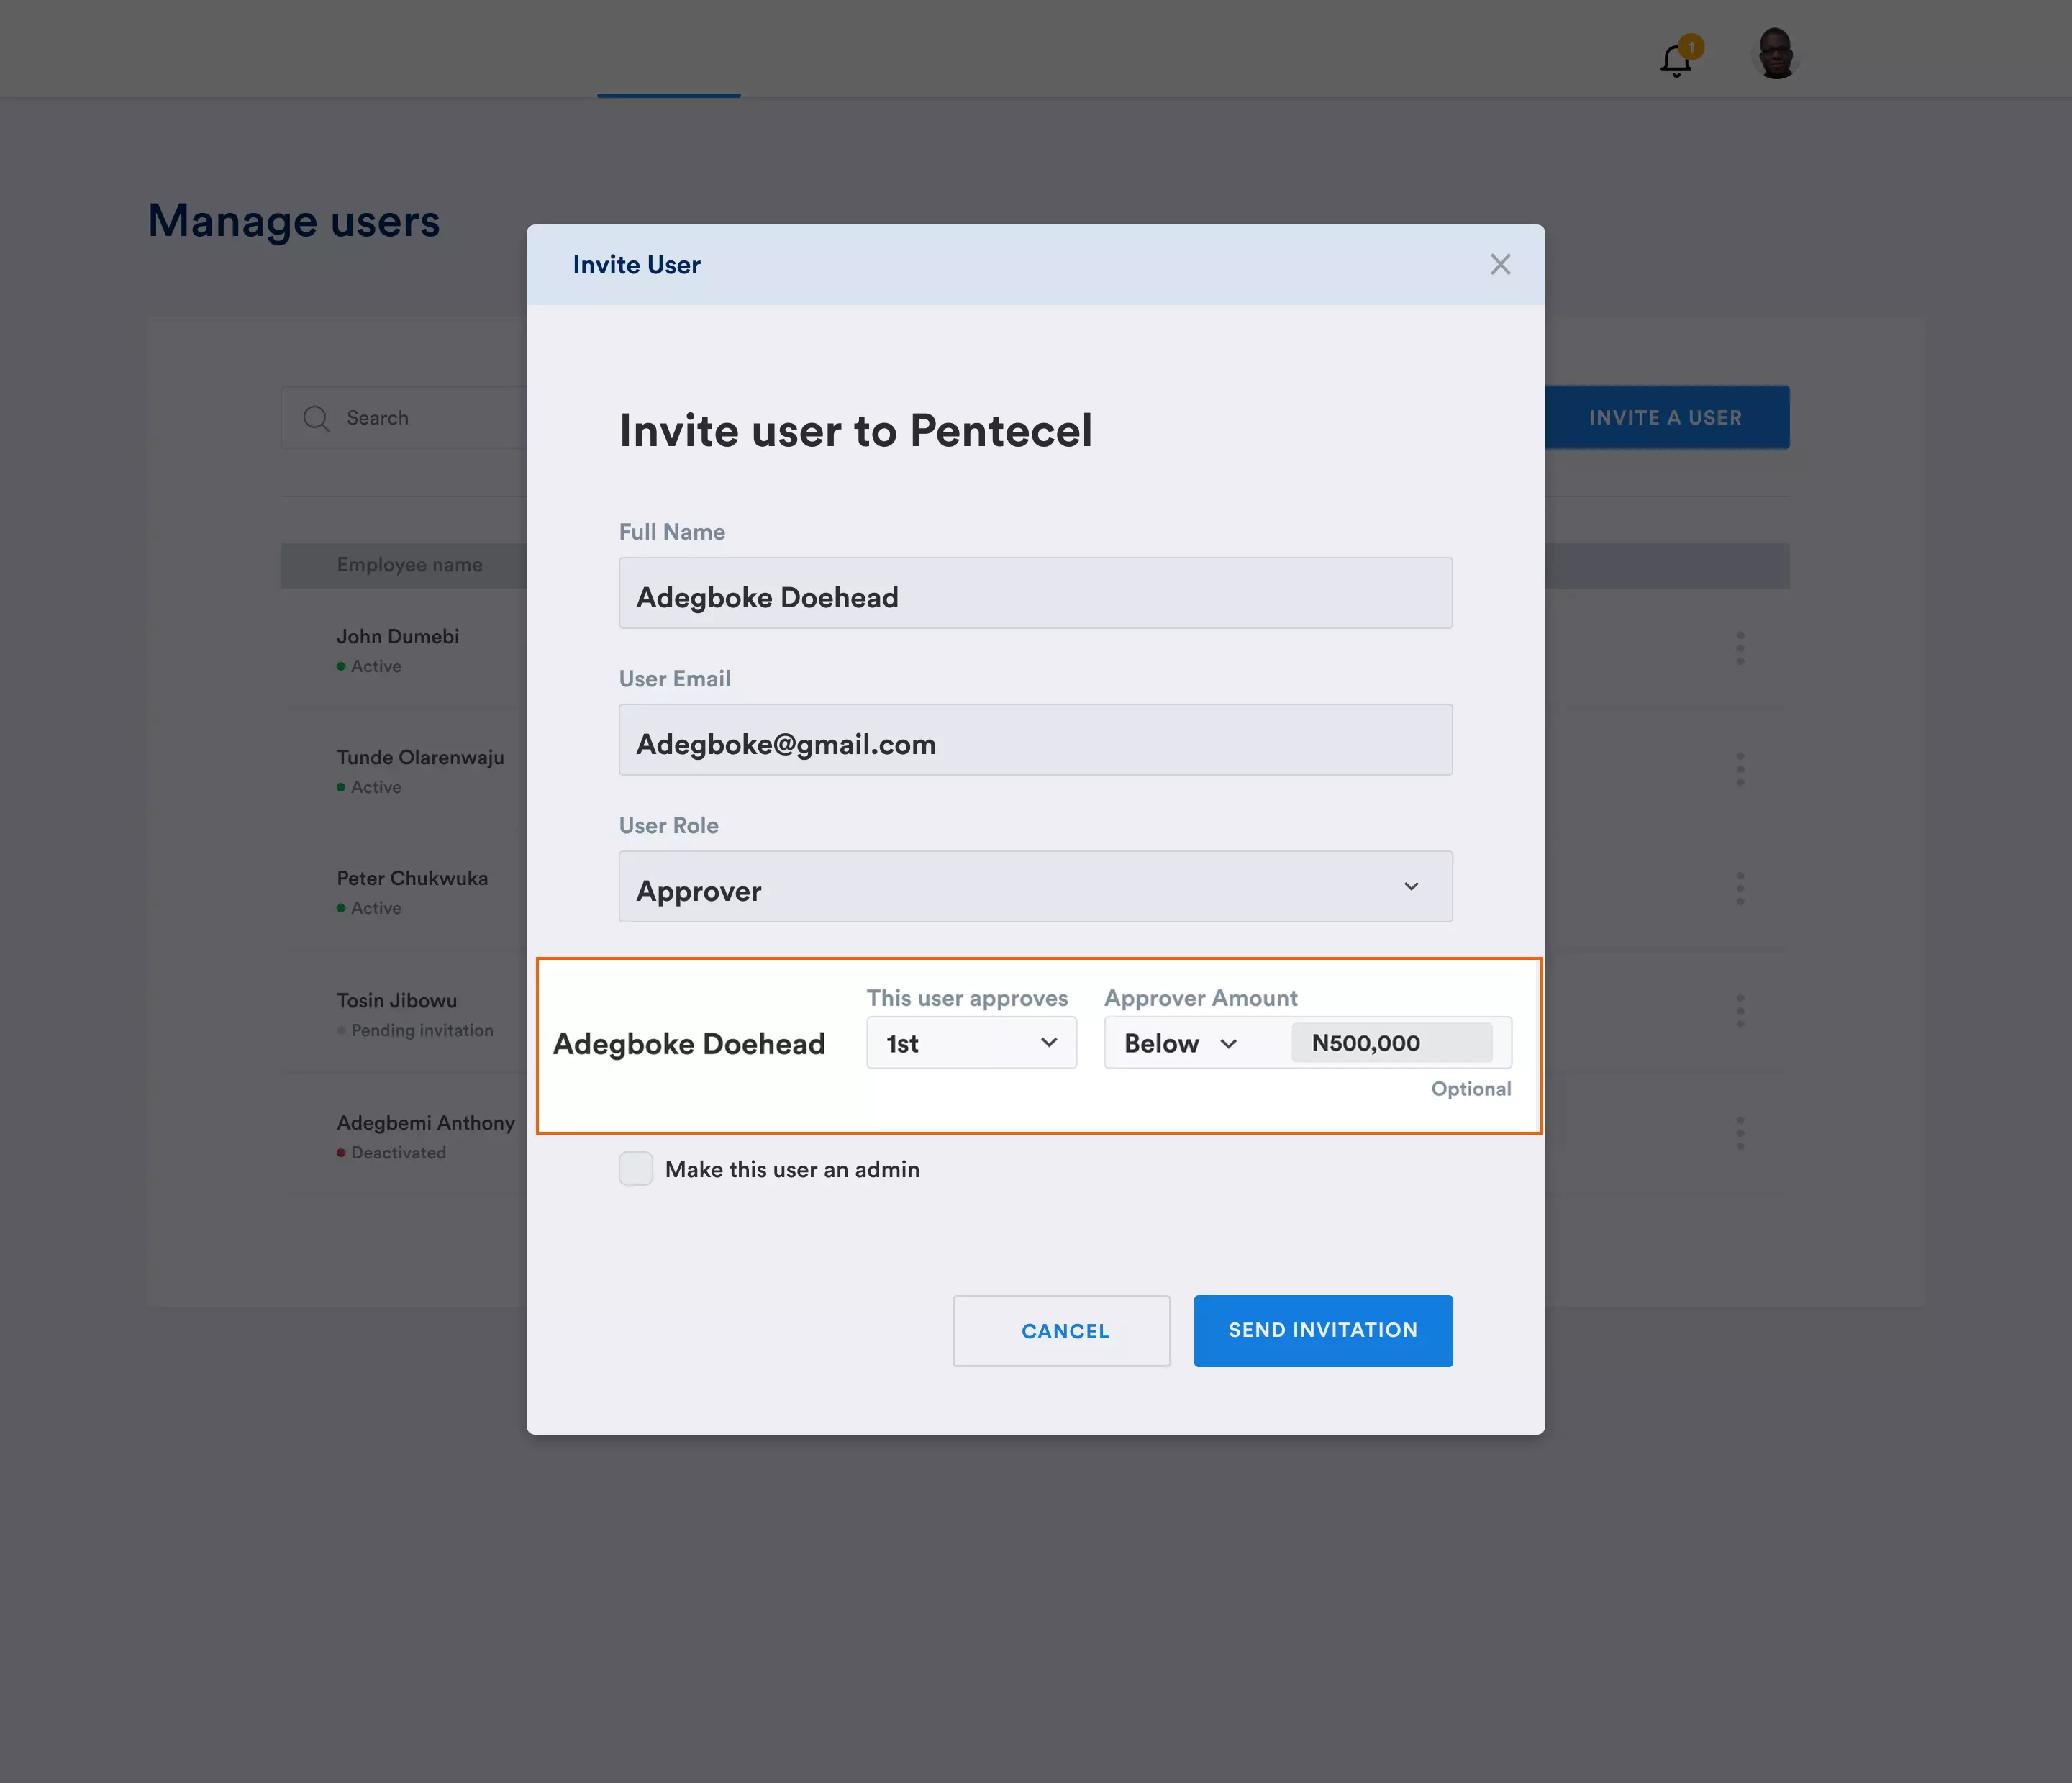Close the Invite User dialog
Image resolution: width=2072 pixels, height=1783 pixels.
(1500, 264)
